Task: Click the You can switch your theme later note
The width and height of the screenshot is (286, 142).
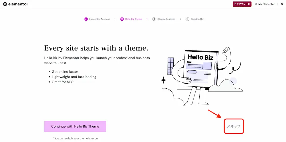Action: [75, 138]
